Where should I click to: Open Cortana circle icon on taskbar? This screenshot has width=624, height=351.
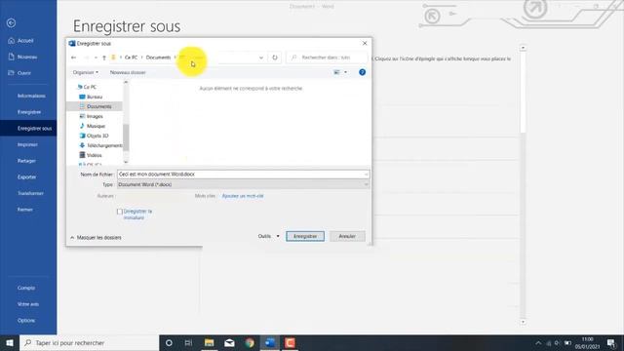click(x=169, y=342)
